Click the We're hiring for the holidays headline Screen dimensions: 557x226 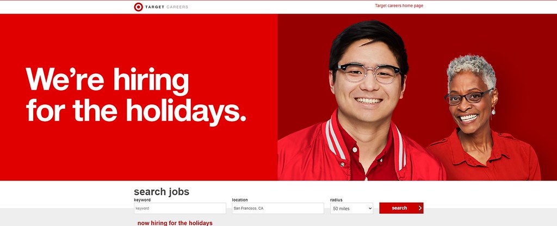pyautogui.click(x=135, y=95)
